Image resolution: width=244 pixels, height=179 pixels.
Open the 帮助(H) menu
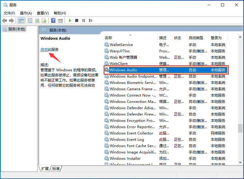click(60, 13)
